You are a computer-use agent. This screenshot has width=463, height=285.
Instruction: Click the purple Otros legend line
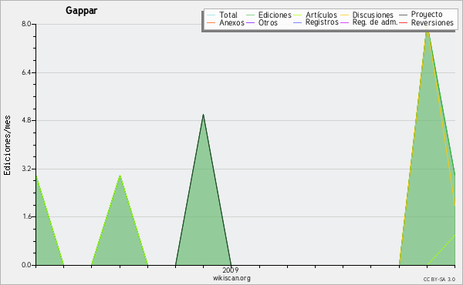point(250,22)
